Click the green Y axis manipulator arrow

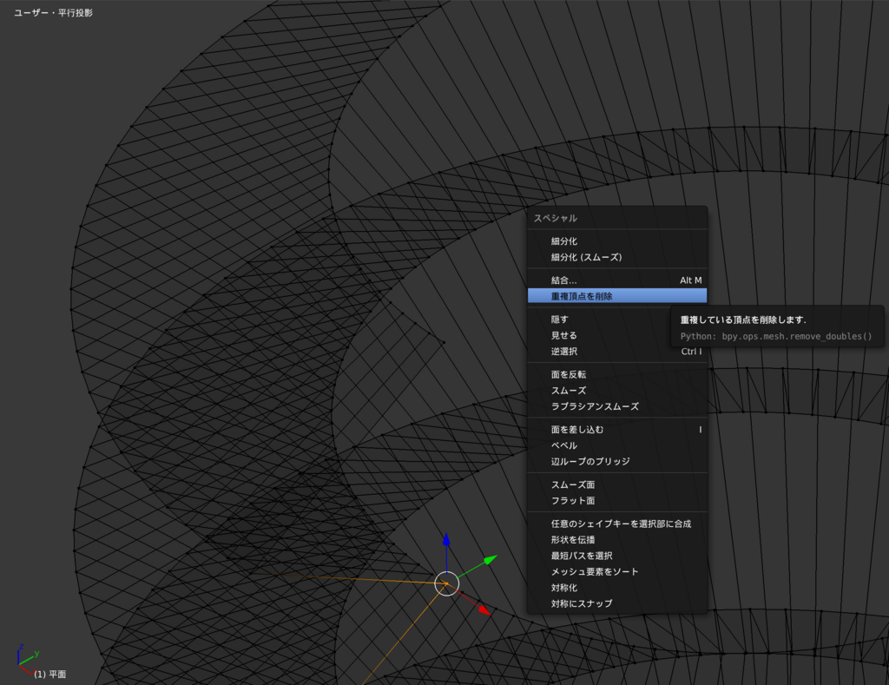coord(491,560)
